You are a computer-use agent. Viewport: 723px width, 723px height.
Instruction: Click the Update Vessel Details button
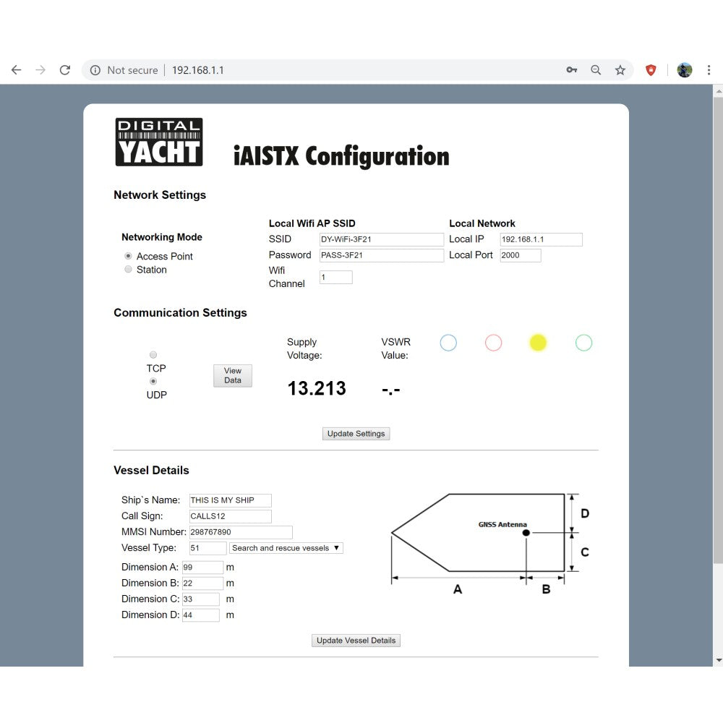pyautogui.click(x=356, y=641)
